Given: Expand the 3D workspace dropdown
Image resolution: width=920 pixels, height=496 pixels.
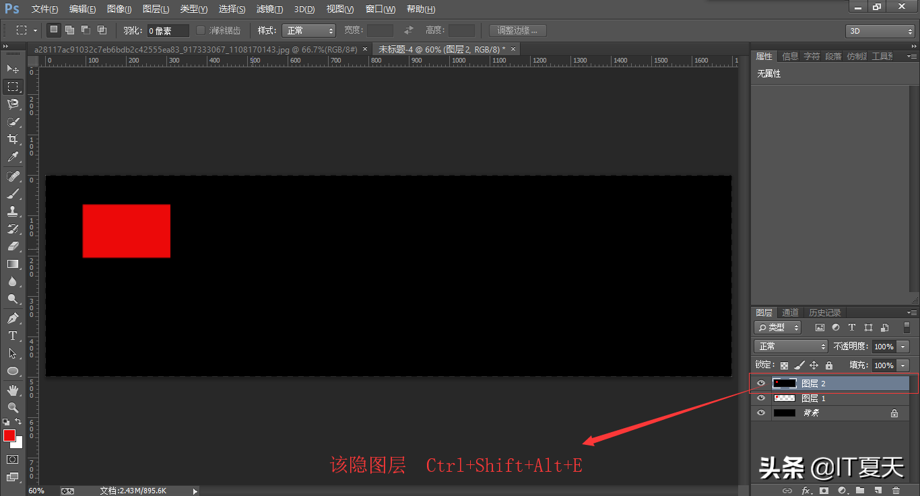Looking at the screenshot, I should (x=880, y=31).
